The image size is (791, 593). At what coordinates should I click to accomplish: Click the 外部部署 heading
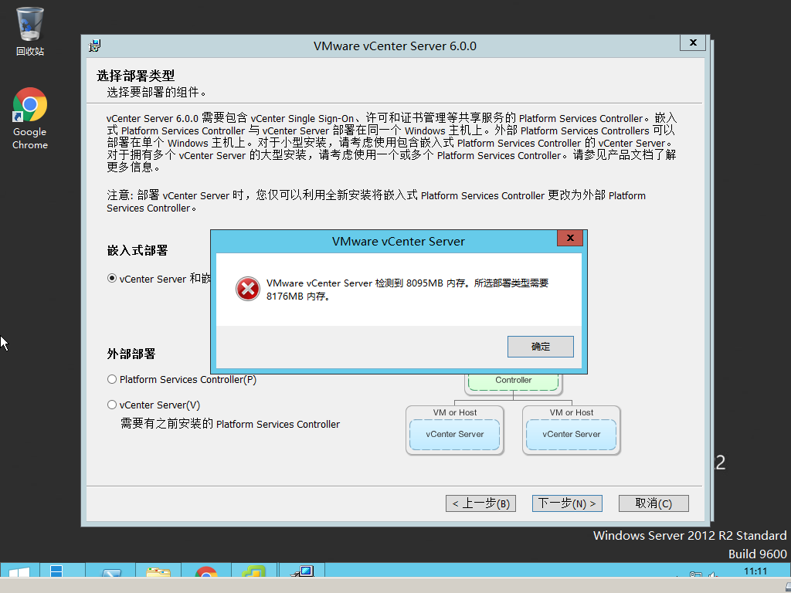point(131,354)
